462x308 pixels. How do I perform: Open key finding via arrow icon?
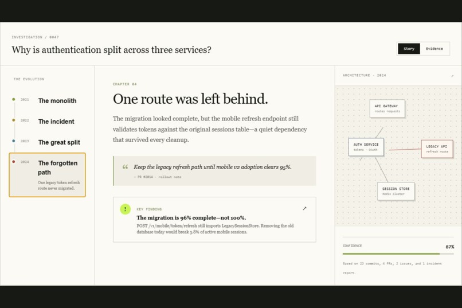(x=305, y=208)
